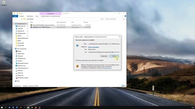Open Видео under Этот компьютер
195x109 pixels.
19,51
